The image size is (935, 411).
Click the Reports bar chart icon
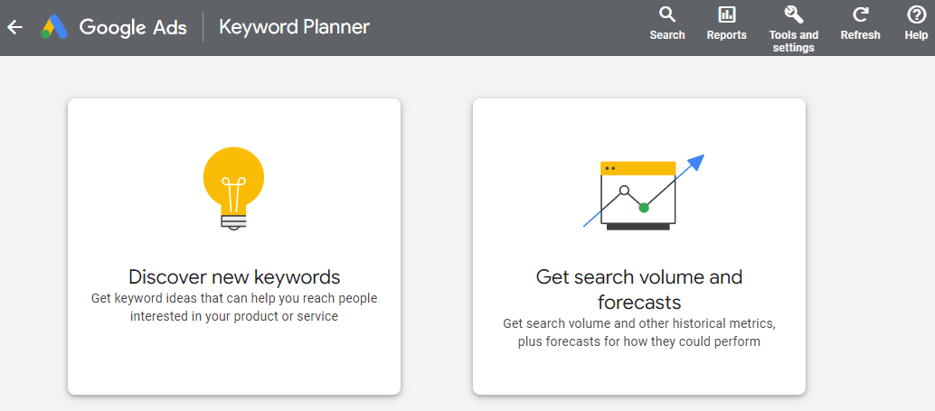[x=726, y=14]
